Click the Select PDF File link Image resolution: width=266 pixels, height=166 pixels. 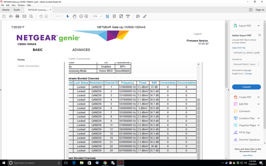coord(239,48)
